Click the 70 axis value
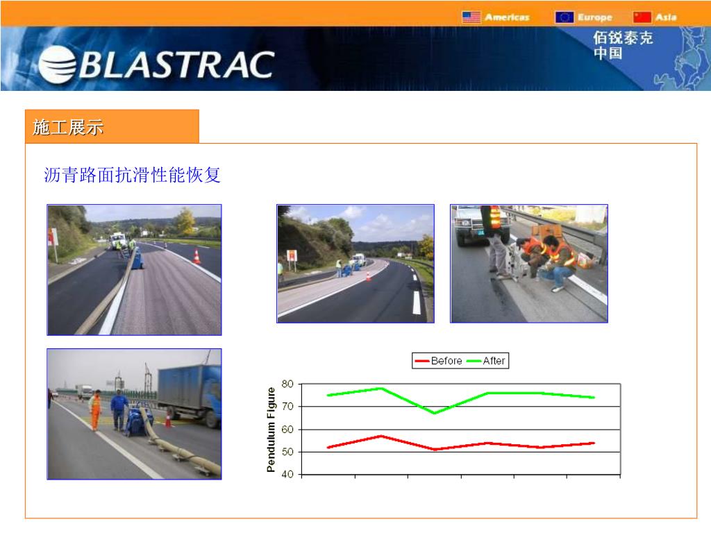 (287, 407)
